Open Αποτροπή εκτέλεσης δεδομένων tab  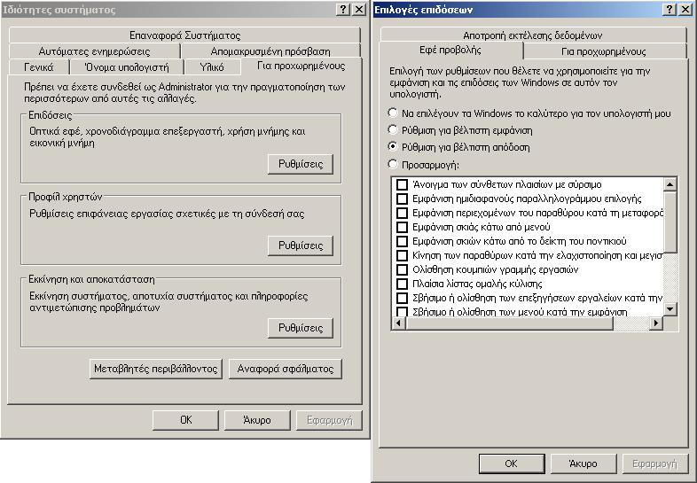coord(533,35)
